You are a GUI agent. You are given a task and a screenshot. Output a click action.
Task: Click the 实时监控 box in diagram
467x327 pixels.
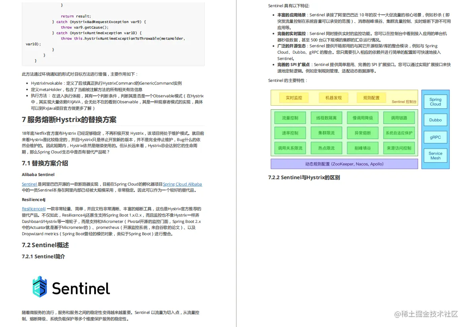click(x=294, y=98)
